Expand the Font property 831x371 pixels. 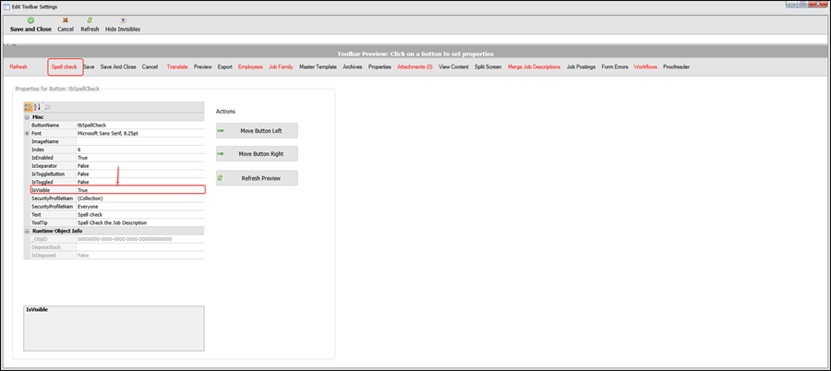[27, 134]
